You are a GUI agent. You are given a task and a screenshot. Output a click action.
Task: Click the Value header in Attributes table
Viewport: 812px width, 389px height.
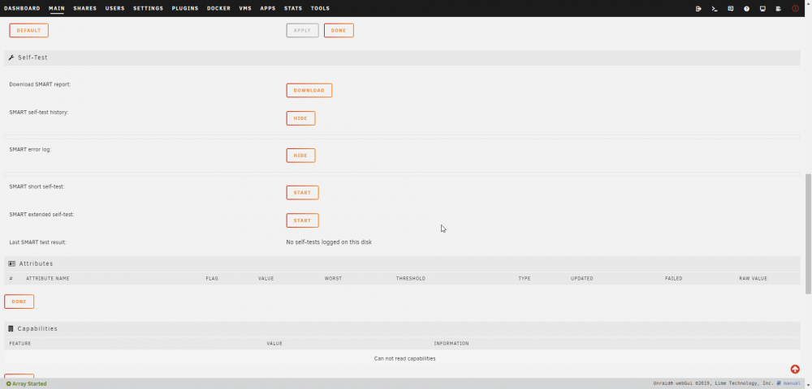point(266,279)
